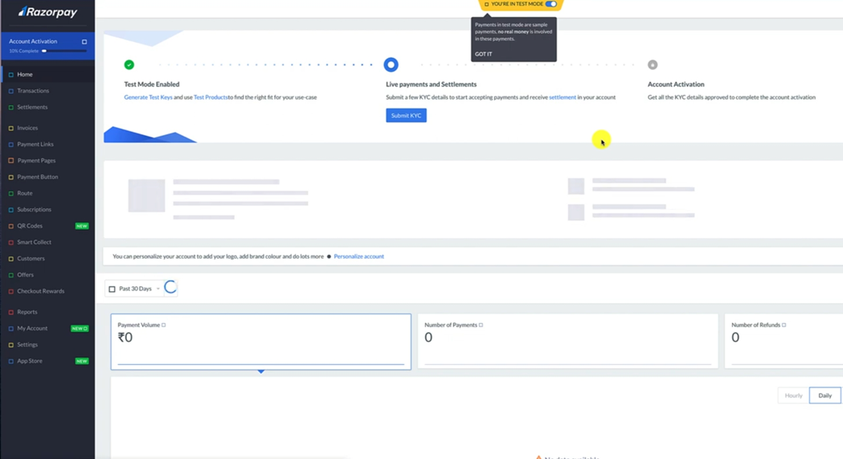Follow the settlement link
The image size is (843, 459).
[x=563, y=97]
